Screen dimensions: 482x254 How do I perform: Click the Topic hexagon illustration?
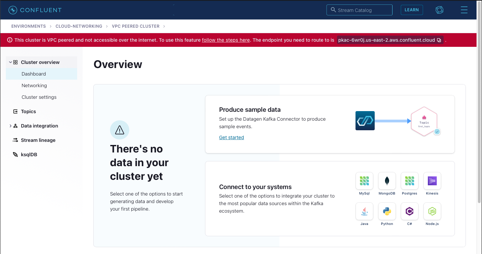tap(424, 122)
